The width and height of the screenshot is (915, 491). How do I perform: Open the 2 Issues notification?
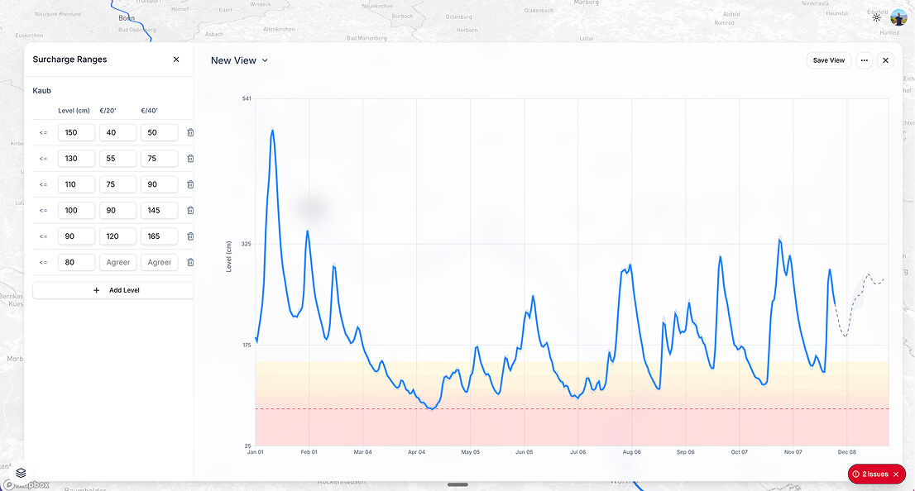coord(876,474)
